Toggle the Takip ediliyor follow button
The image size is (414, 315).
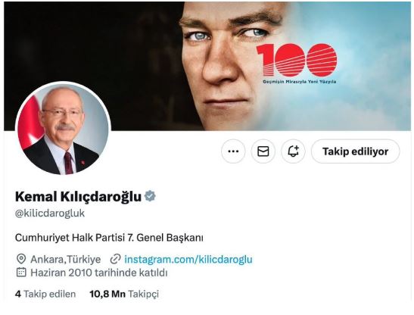(x=356, y=151)
